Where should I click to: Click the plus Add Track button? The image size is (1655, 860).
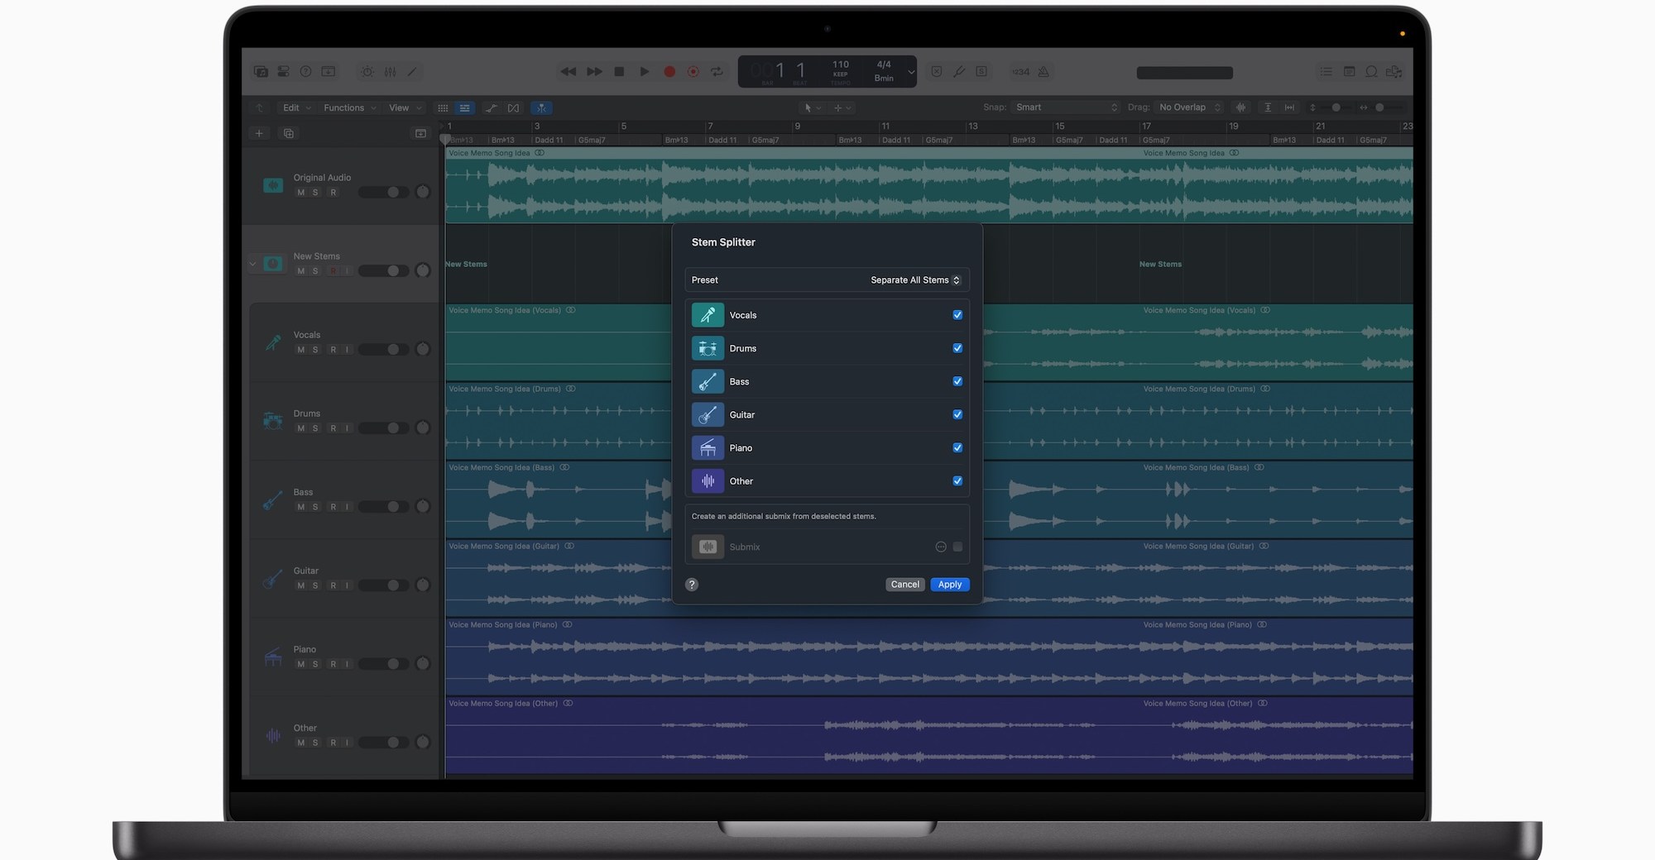pos(259,133)
